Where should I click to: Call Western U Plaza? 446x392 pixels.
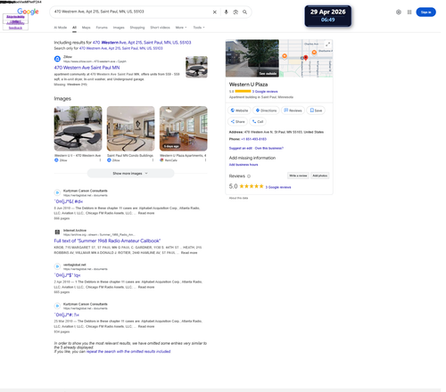(x=258, y=121)
